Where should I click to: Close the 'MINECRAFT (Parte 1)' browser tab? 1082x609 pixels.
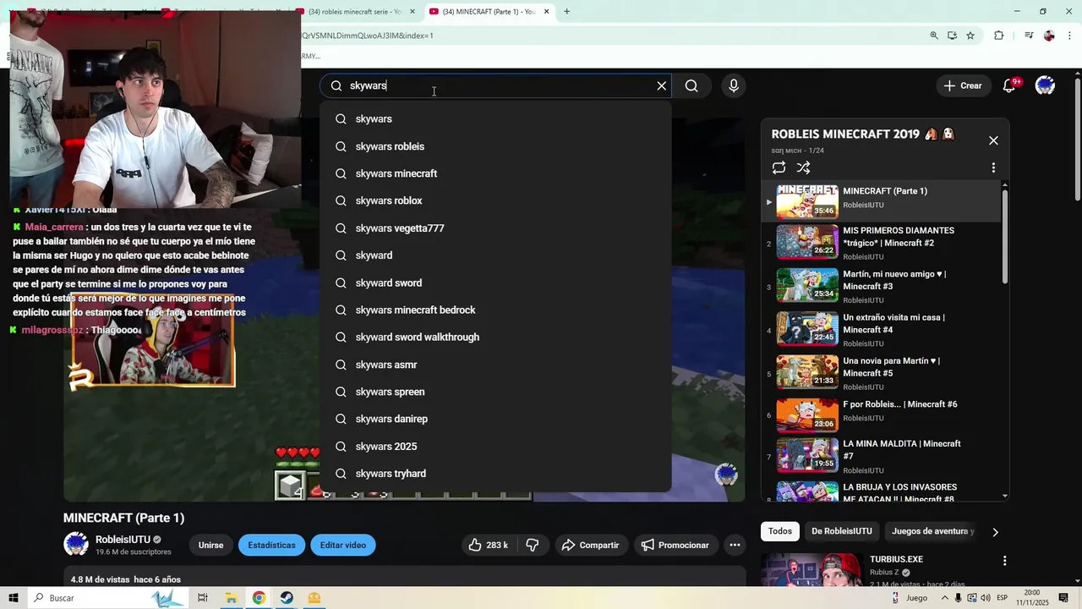tap(546, 12)
